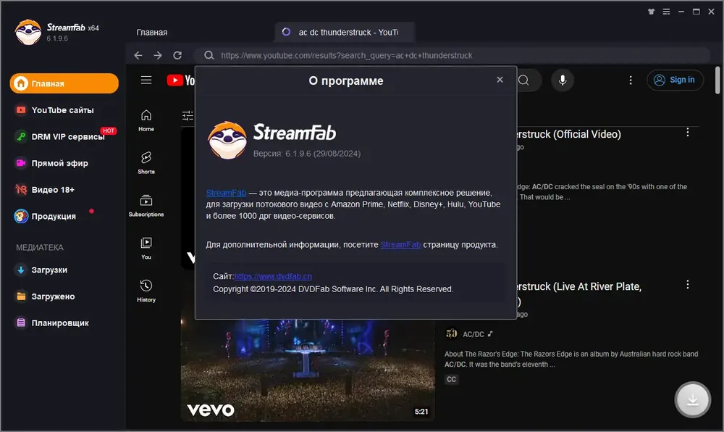Open YouTube settings three-dot menu
Screen dimensions: 724x432
631,80
